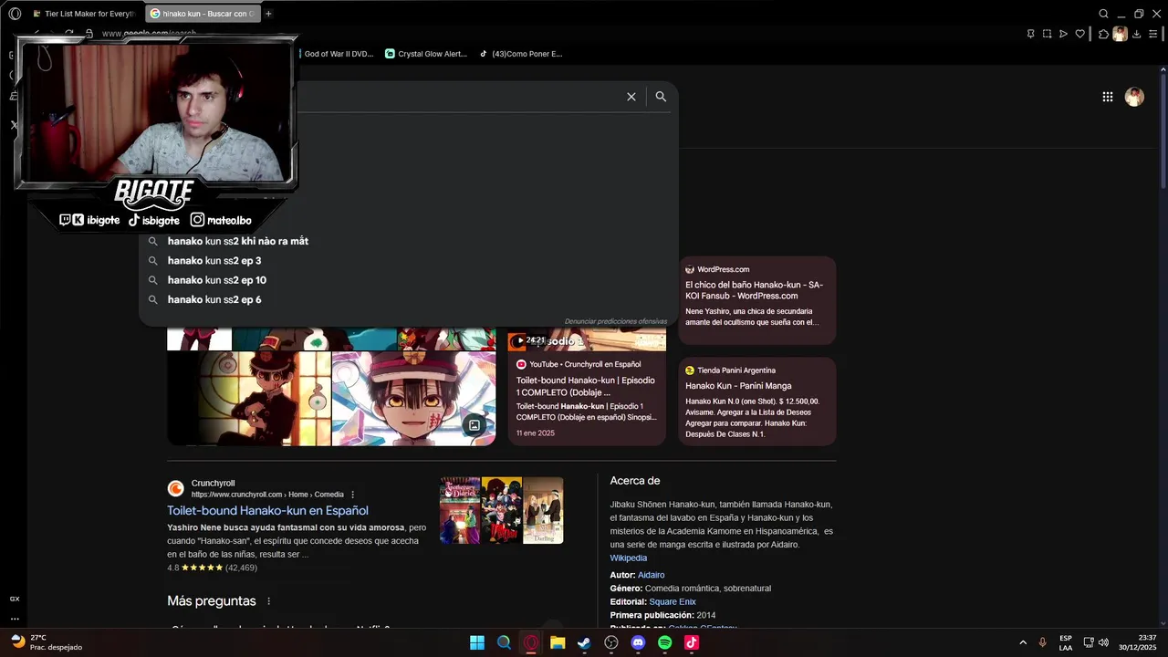Click Denunciar predicciones ofensivas link
Screen dimensions: 1168x657
click(x=615, y=321)
